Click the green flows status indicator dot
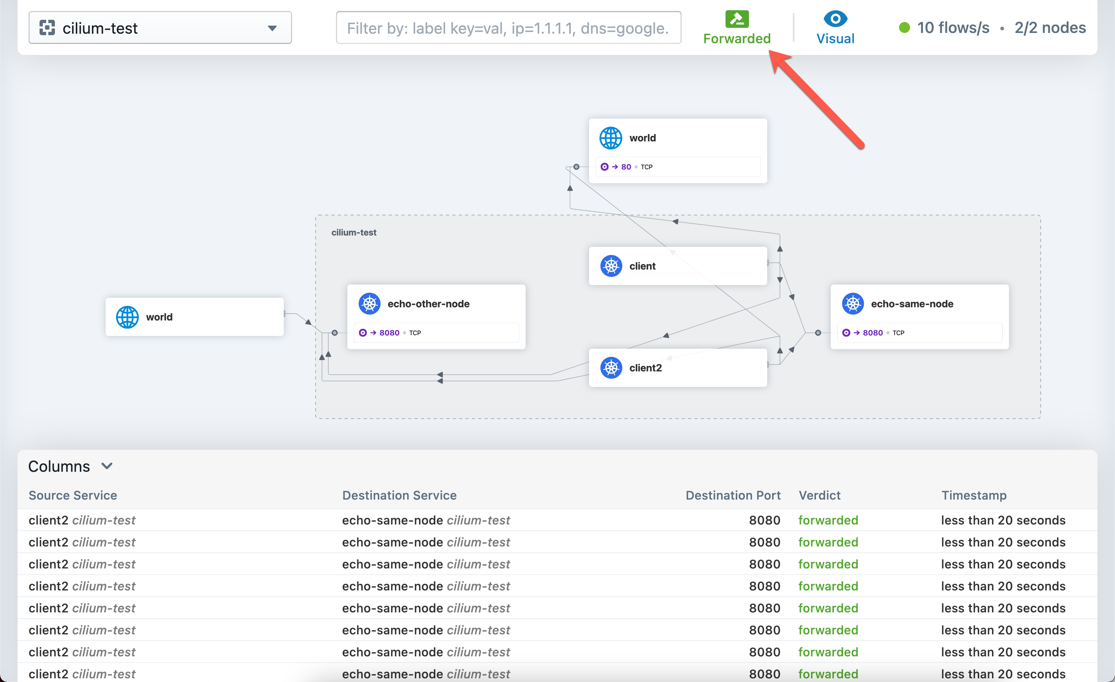 tap(904, 28)
